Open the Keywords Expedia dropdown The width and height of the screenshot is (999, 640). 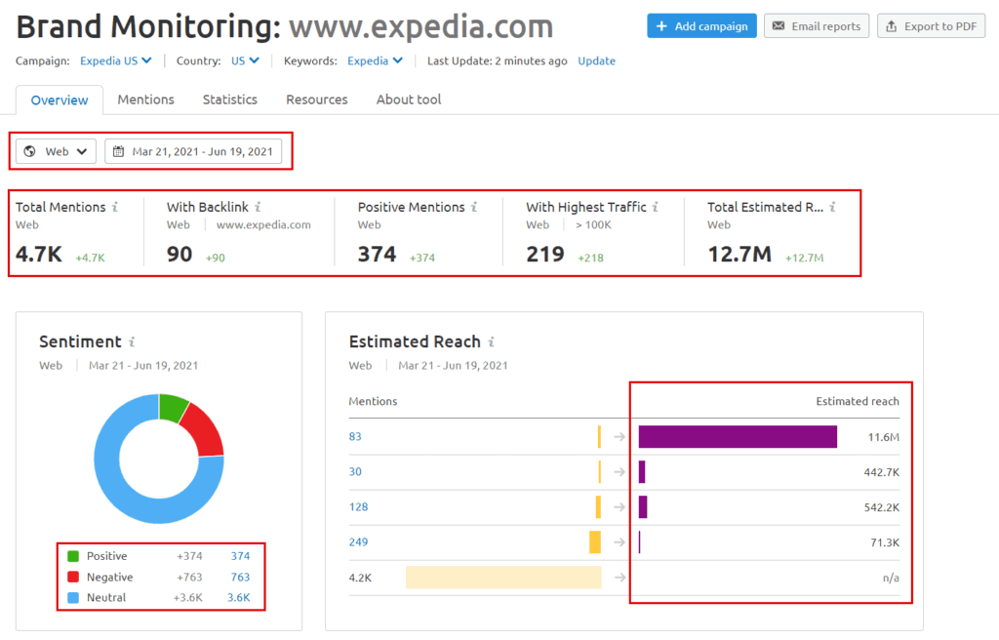pos(375,61)
